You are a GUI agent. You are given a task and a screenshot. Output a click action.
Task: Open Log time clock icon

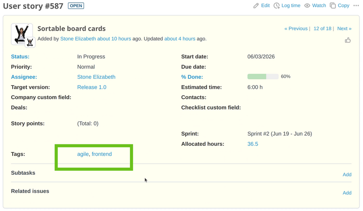(x=276, y=5)
